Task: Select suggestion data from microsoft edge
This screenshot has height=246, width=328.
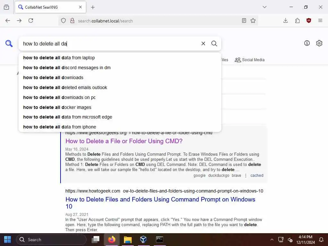Action: click(x=120, y=117)
